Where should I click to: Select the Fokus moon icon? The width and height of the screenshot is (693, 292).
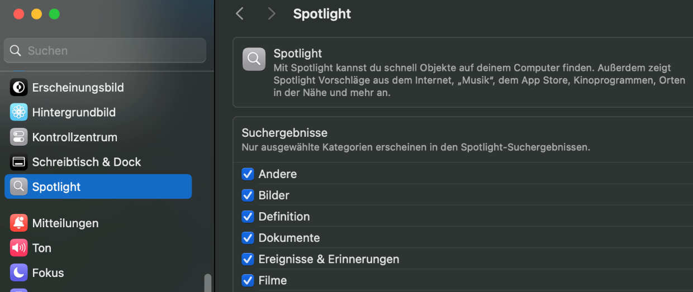(x=18, y=272)
